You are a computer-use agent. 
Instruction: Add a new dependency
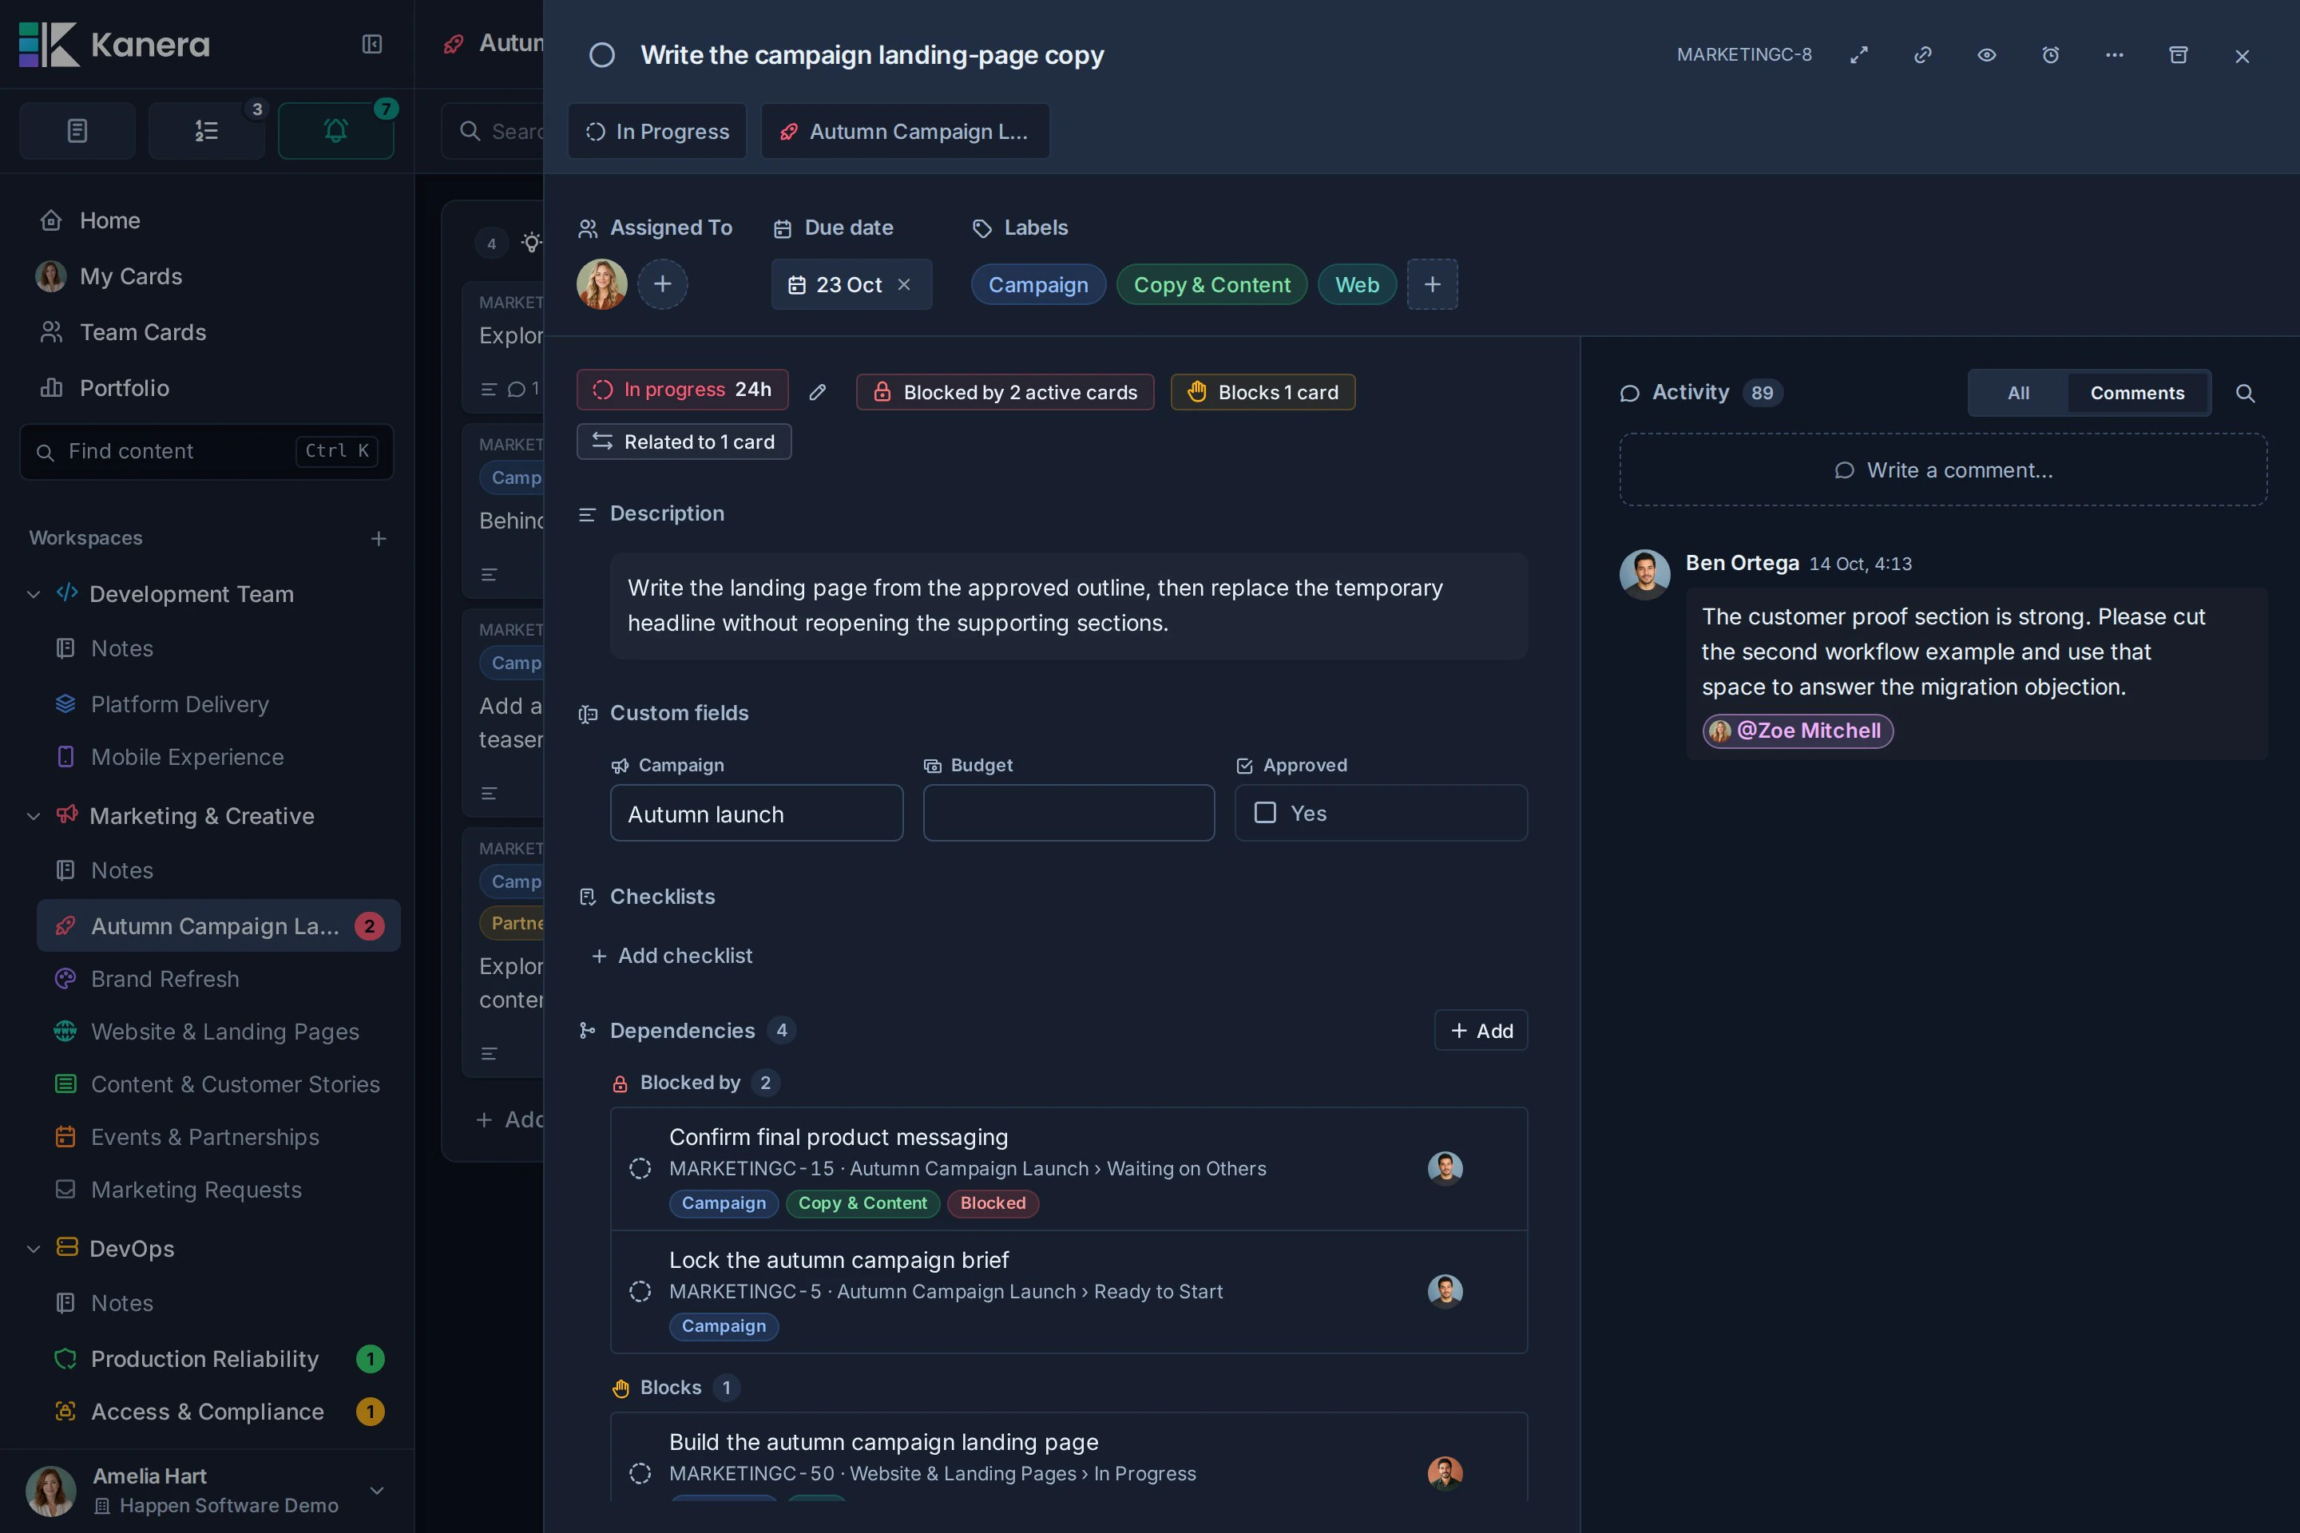(x=1481, y=1031)
